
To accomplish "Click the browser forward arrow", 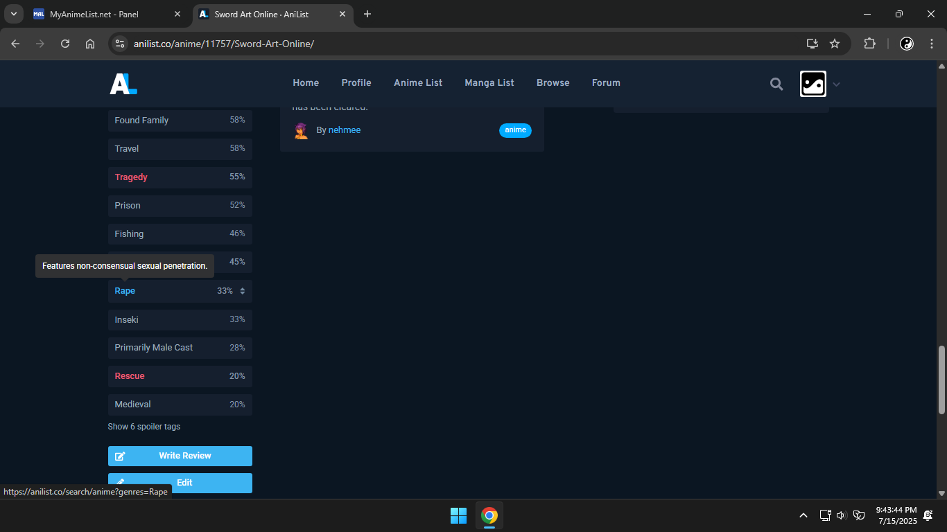I will click(40, 44).
